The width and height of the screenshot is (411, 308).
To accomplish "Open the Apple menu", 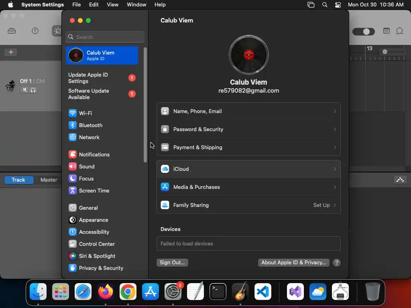I will [10, 5].
